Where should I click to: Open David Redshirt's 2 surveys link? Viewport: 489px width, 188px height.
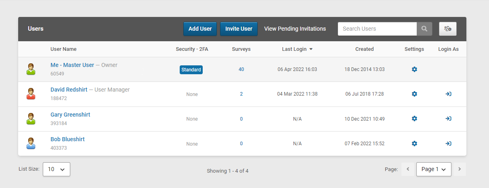coord(241,94)
